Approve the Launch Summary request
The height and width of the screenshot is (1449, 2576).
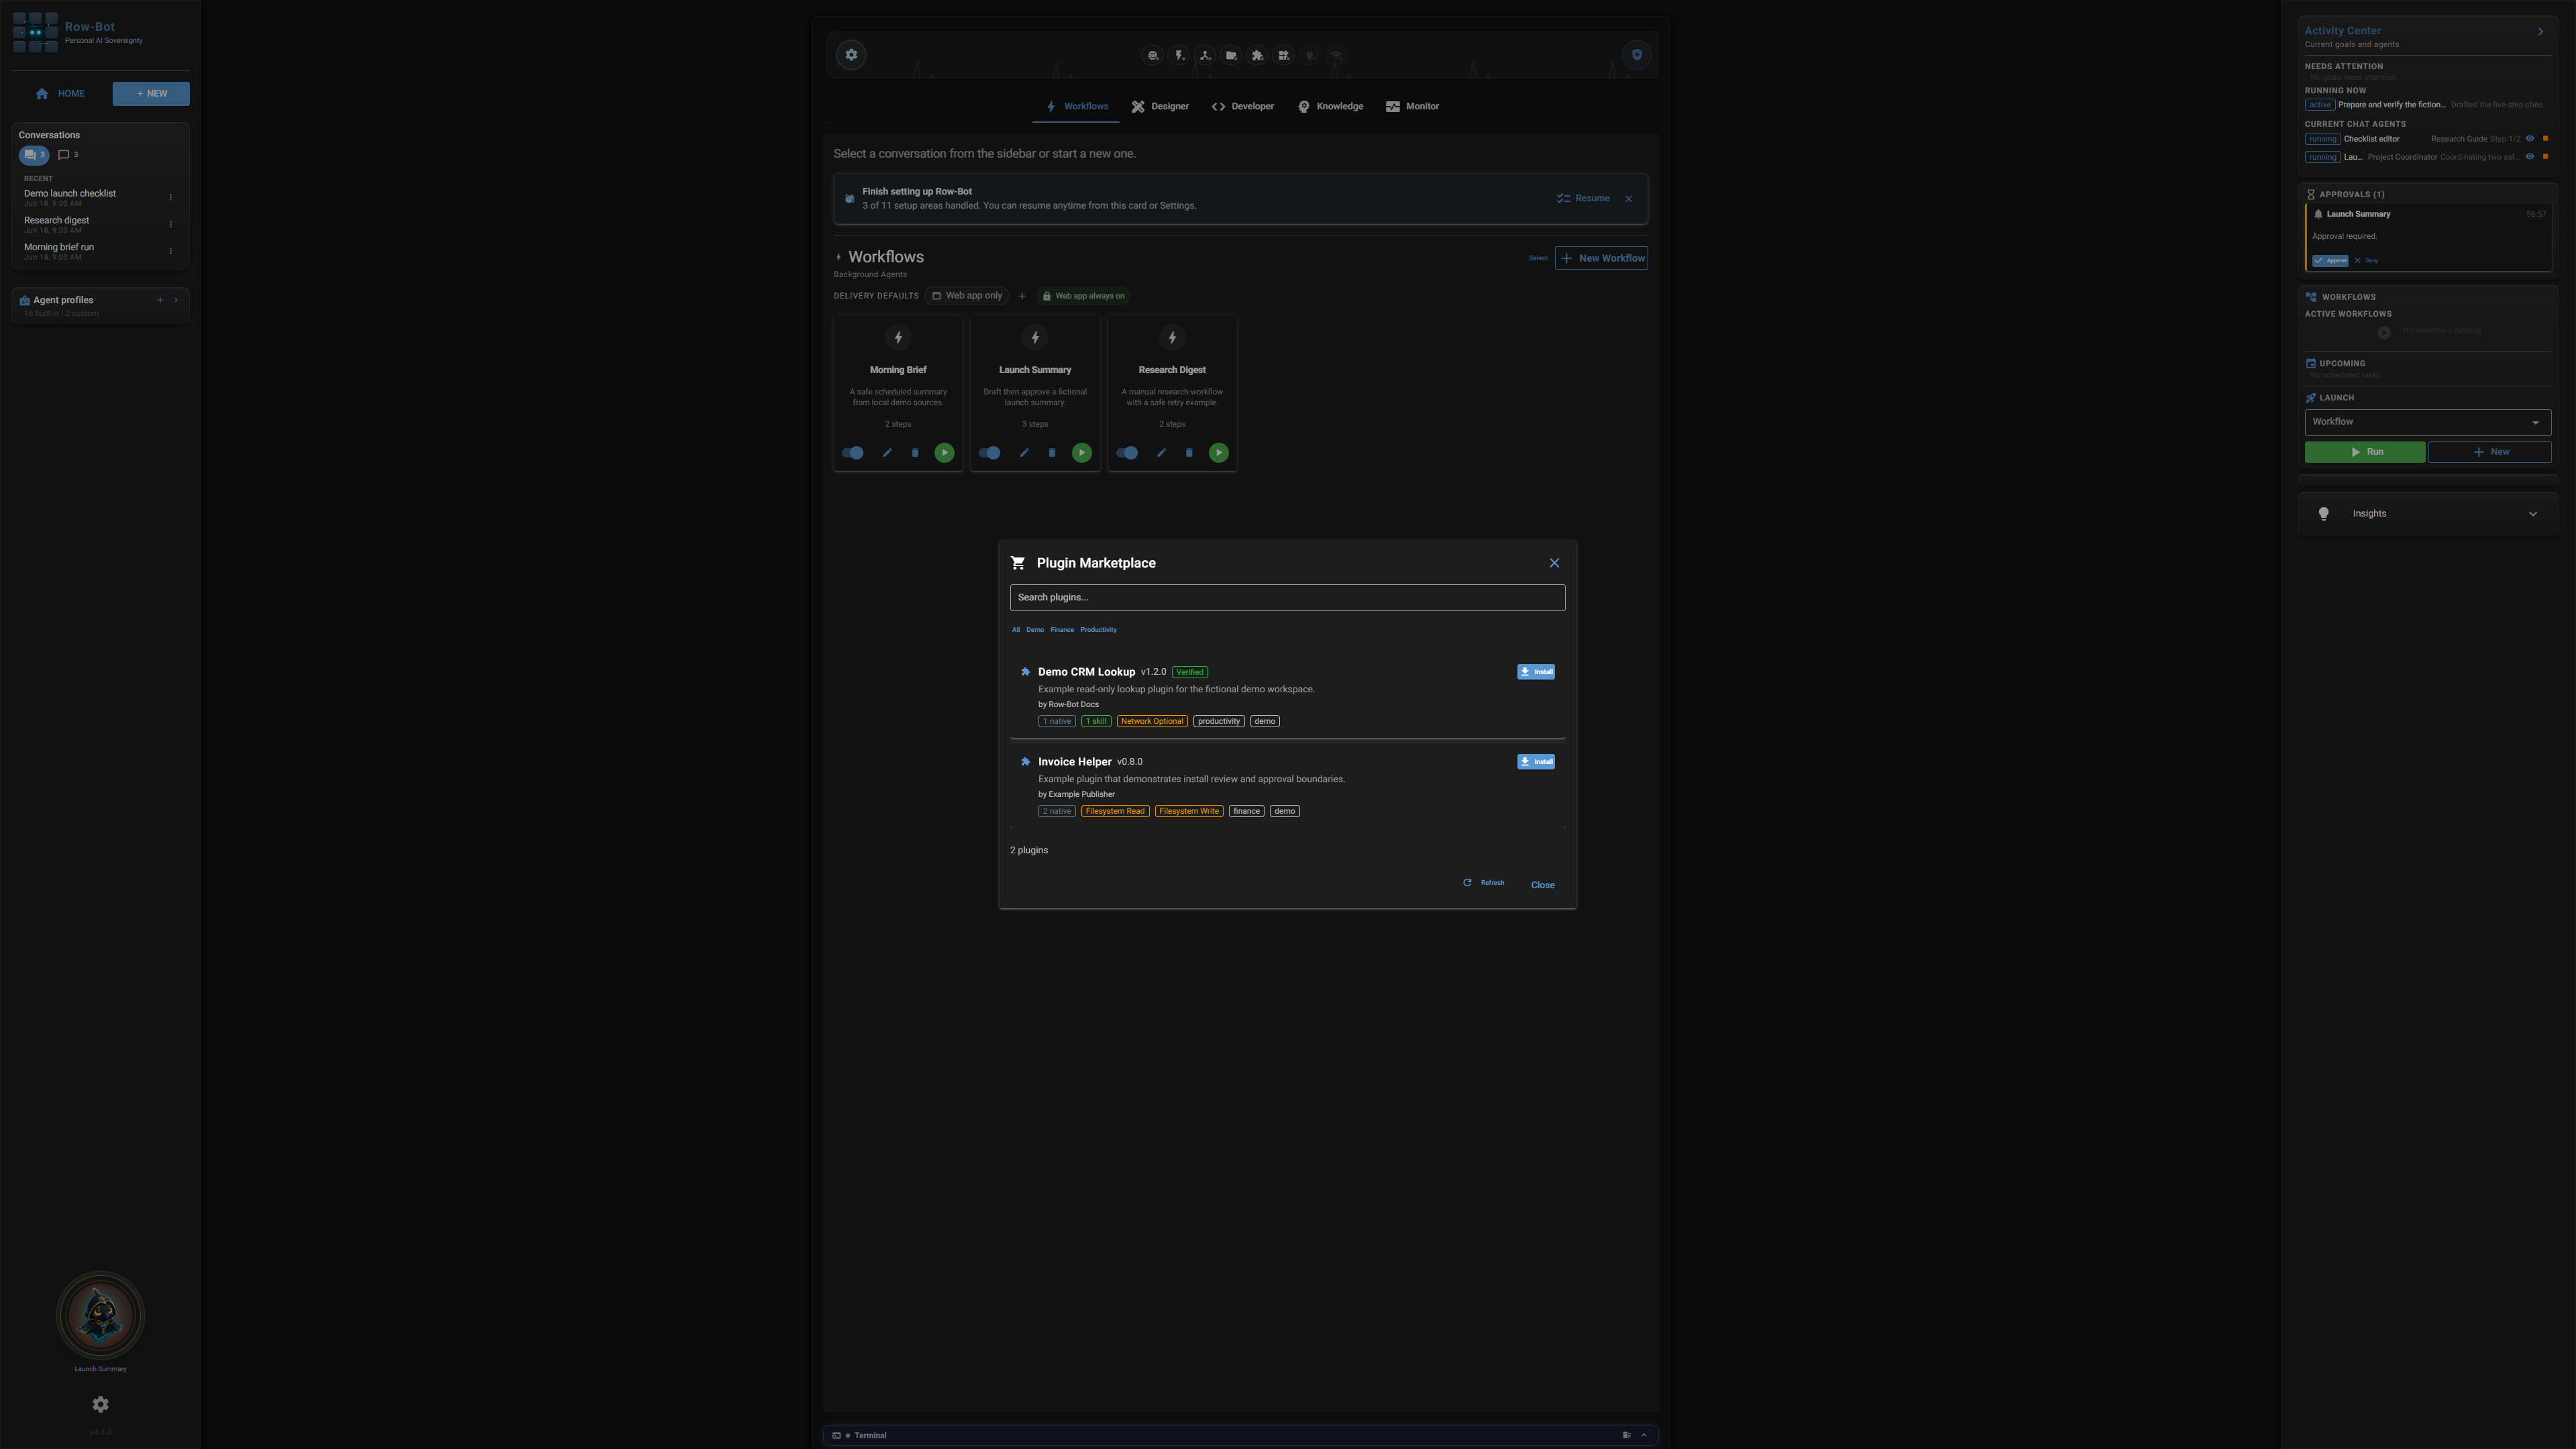click(x=2330, y=261)
